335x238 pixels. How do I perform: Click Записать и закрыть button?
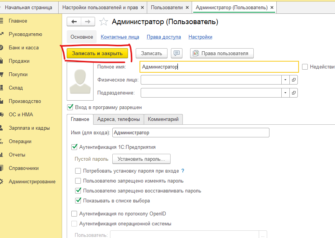click(x=97, y=53)
